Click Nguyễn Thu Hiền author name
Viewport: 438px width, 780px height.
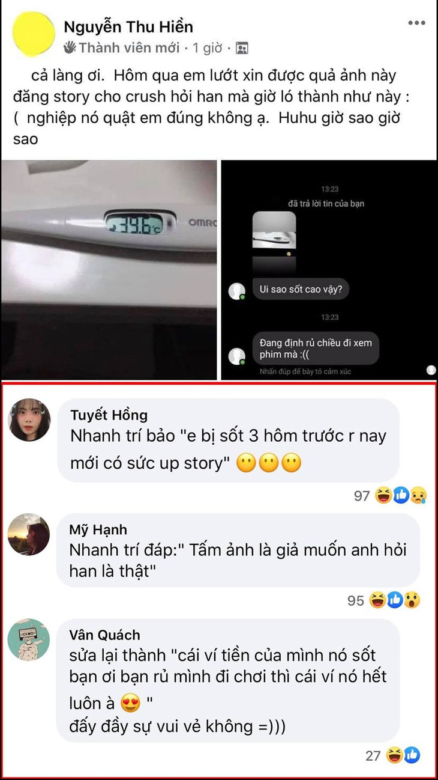[x=128, y=27]
